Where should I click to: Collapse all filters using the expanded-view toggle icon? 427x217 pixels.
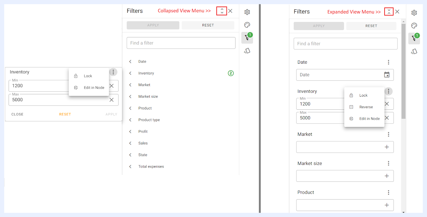[389, 12]
